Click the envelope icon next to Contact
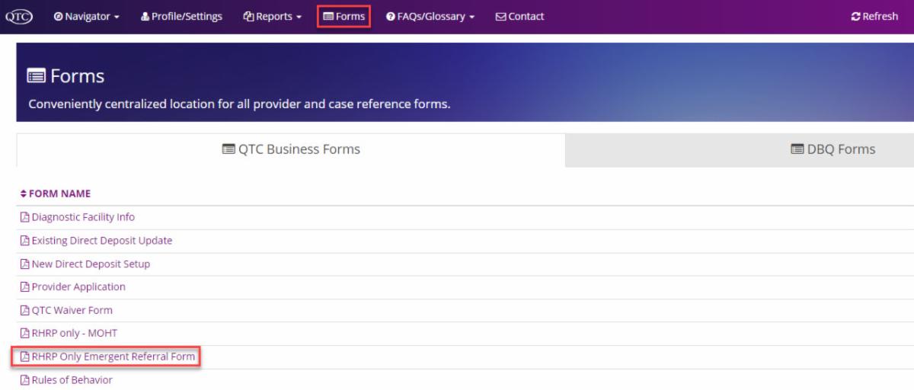Viewport: 914px width, 390px height. tap(500, 17)
